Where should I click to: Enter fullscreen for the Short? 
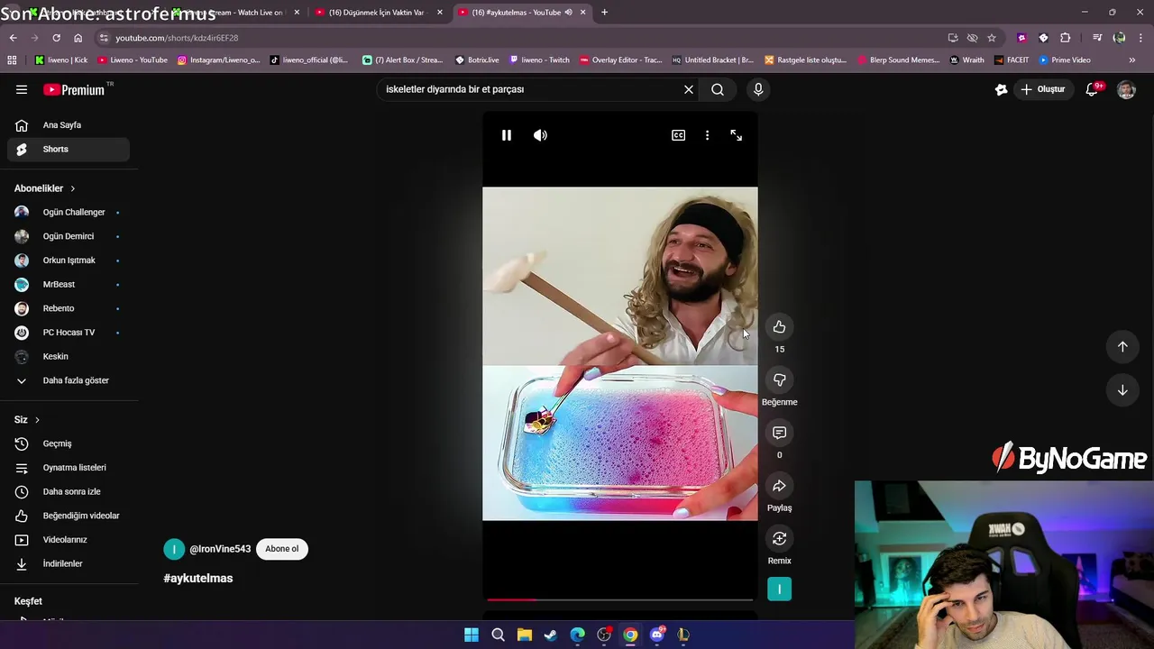(736, 135)
